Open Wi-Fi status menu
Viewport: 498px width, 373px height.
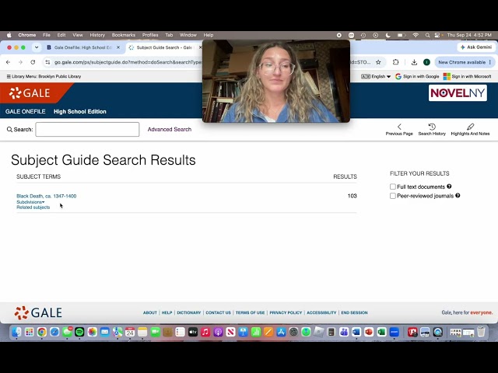point(416,35)
